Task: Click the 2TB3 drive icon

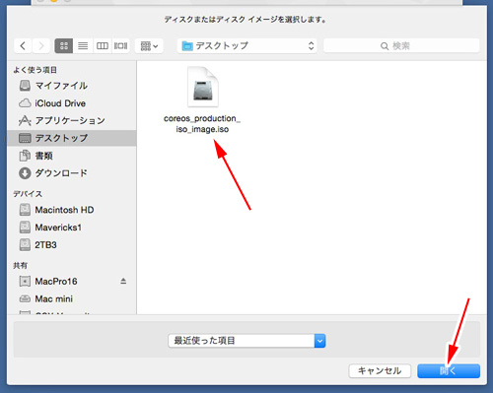Action: click(25, 244)
